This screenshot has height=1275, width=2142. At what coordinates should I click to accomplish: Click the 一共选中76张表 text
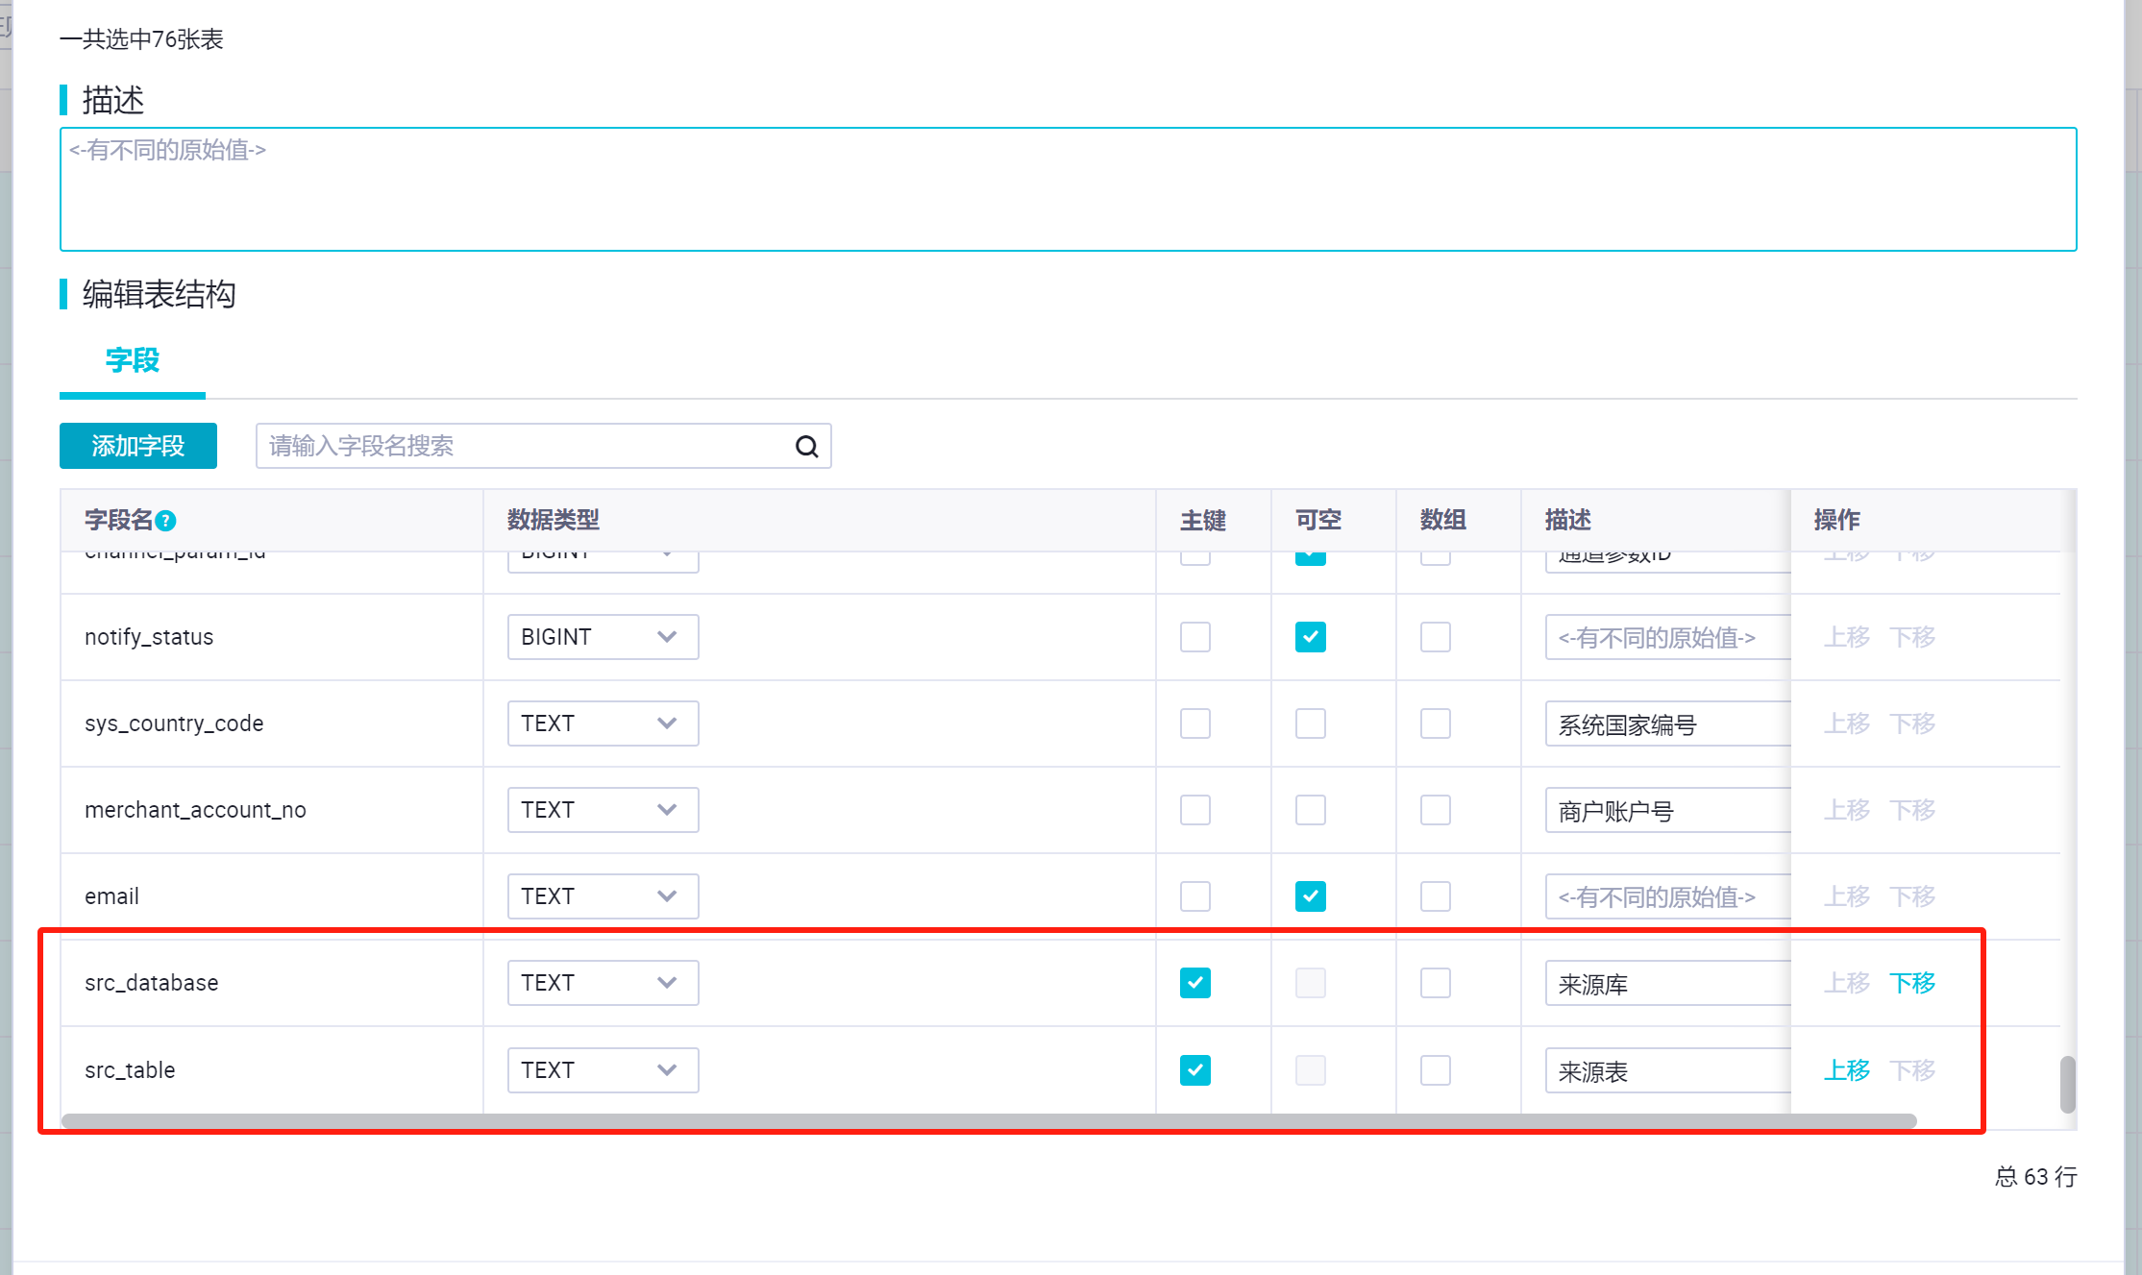[x=141, y=39]
